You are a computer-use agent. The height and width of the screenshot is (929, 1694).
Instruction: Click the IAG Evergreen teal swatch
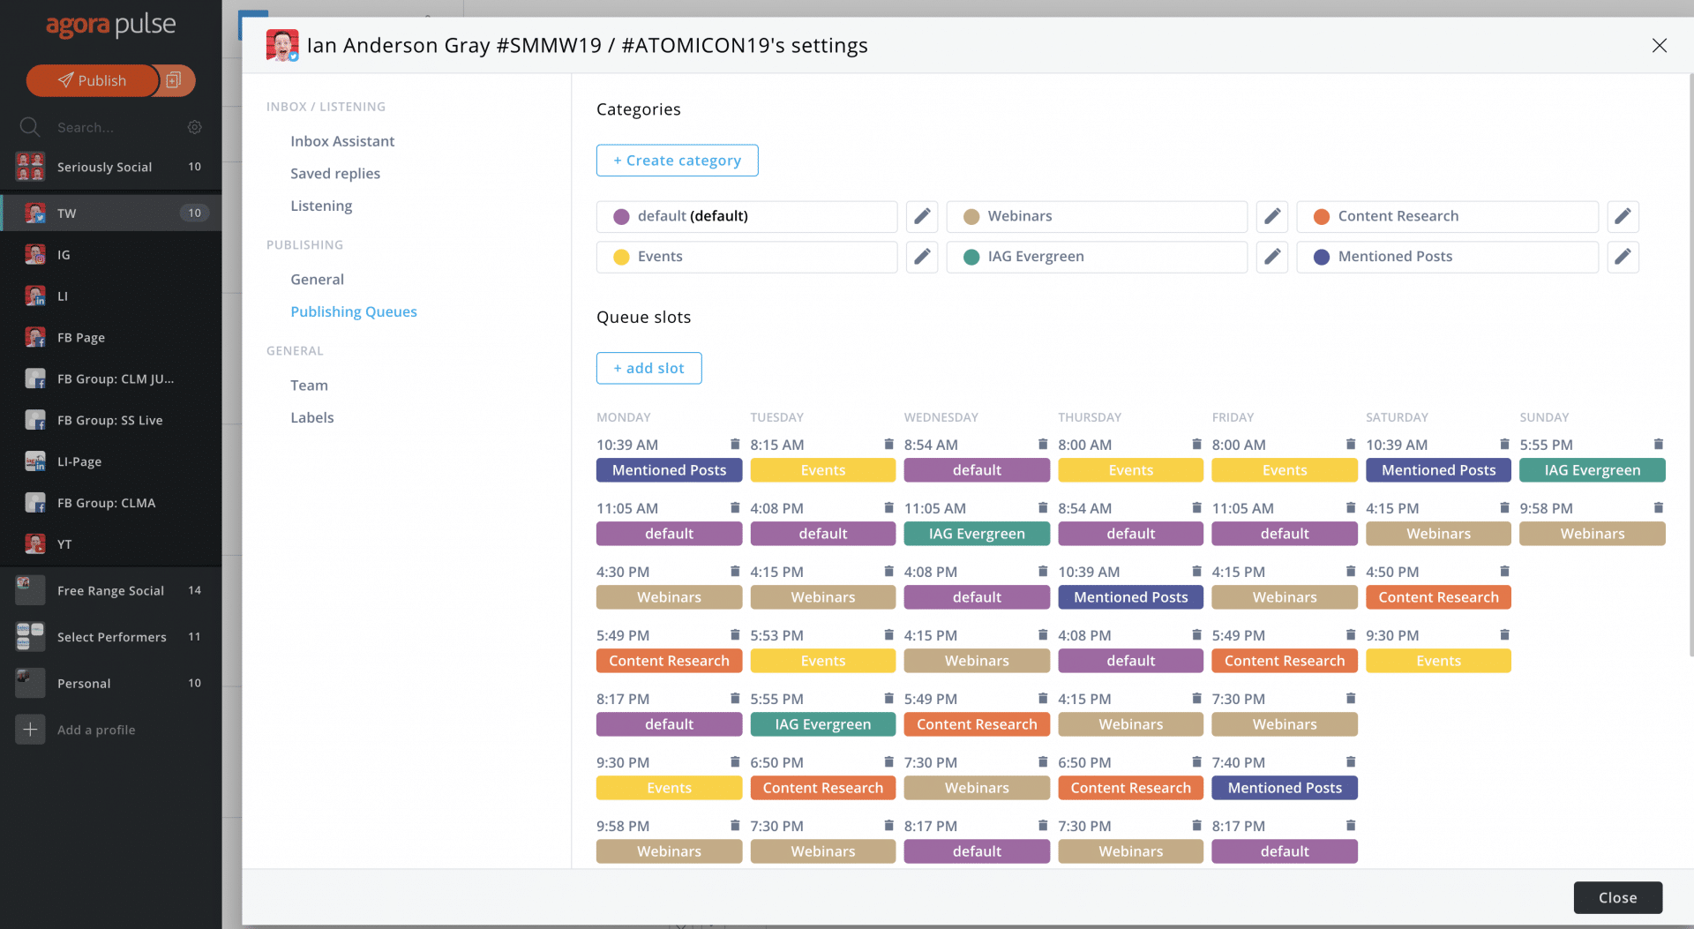click(971, 257)
